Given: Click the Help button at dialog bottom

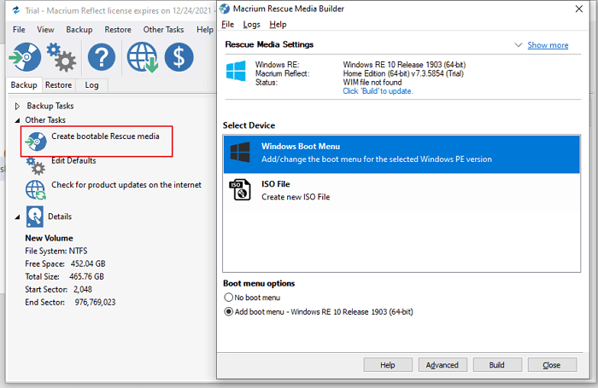Looking at the screenshot, I should pos(388,365).
